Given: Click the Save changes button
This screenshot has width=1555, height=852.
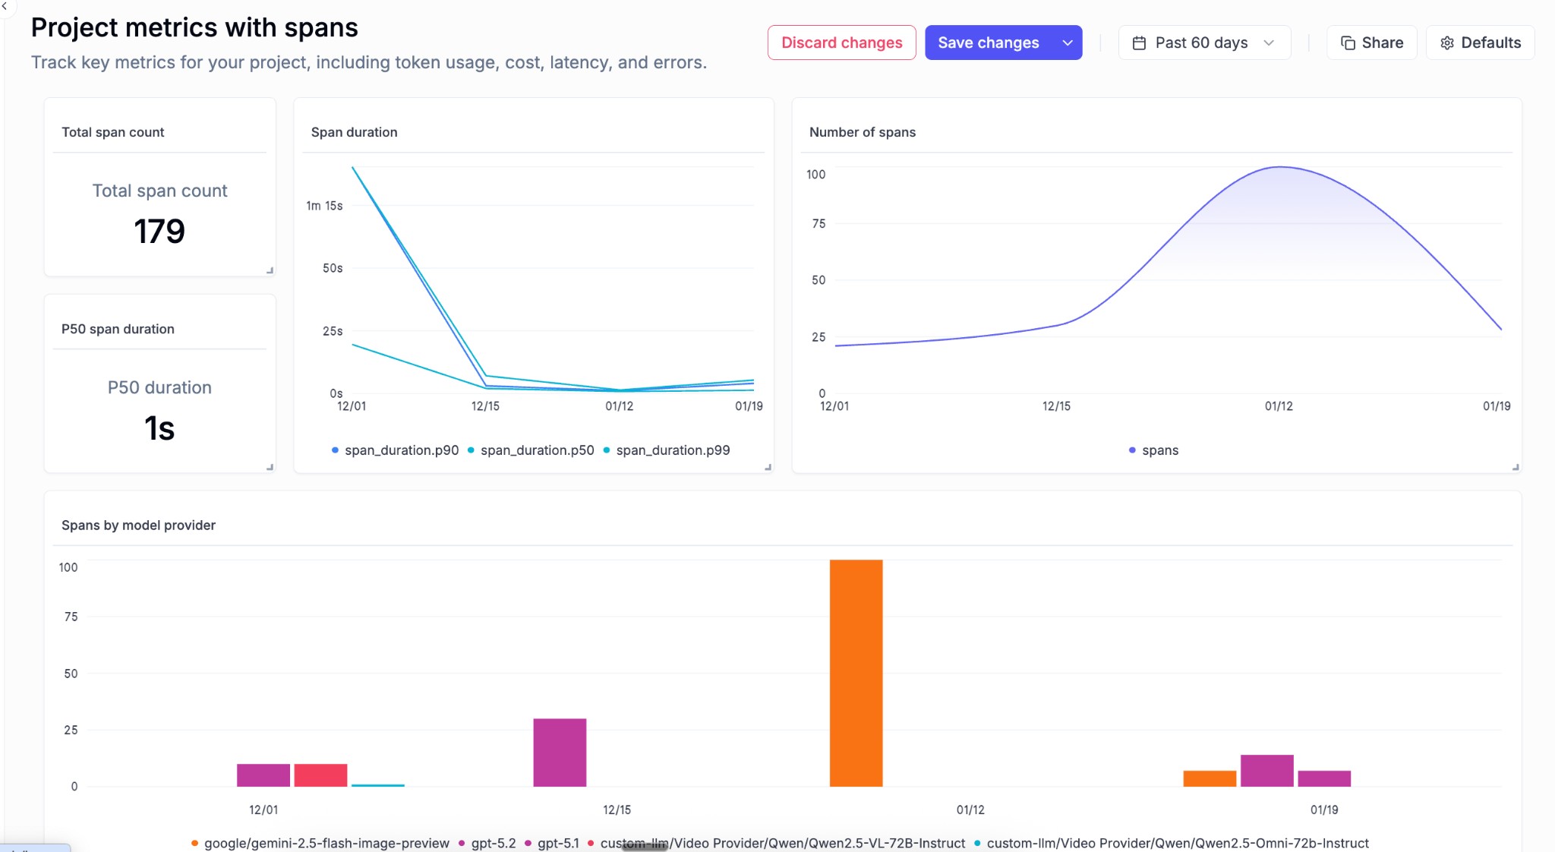Looking at the screenshot, I should point(987,43).
